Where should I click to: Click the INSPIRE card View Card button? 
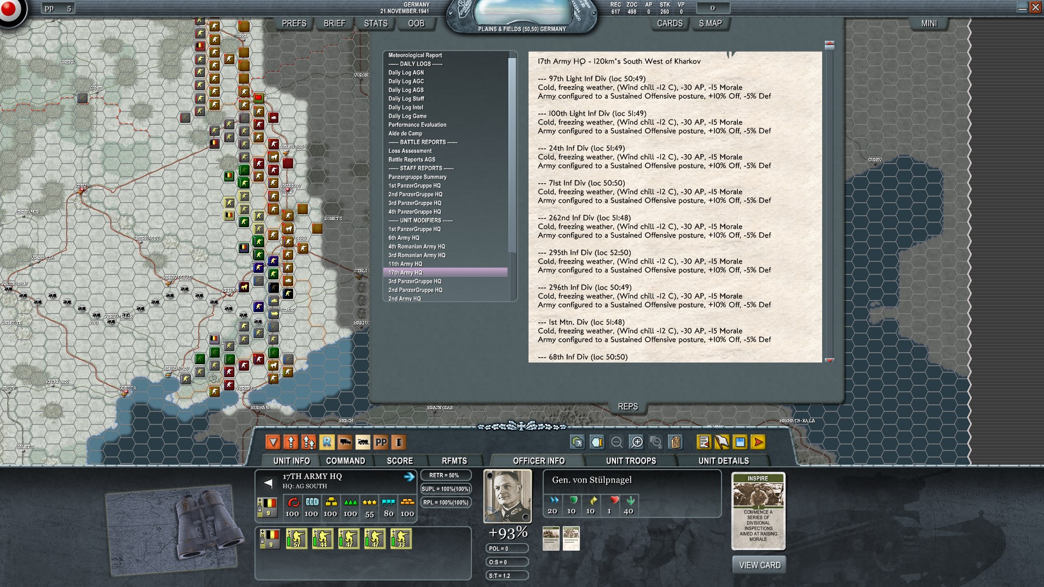(x=757, y=565)
